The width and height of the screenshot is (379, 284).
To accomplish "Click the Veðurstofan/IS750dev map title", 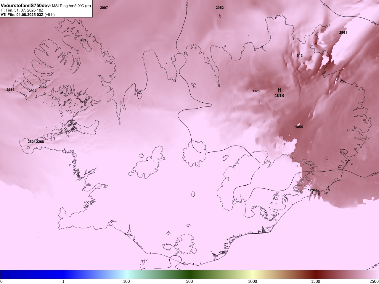I will tap(25, 6).
